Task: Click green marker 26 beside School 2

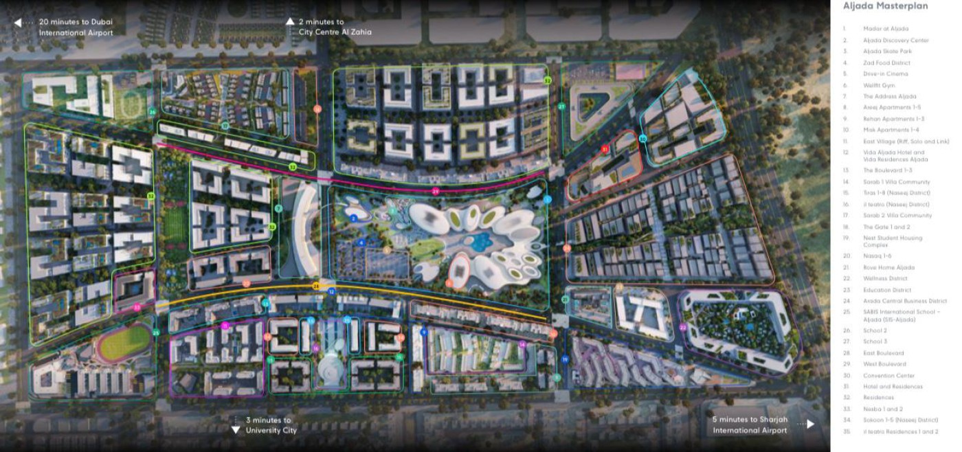Action: [152, 111]
